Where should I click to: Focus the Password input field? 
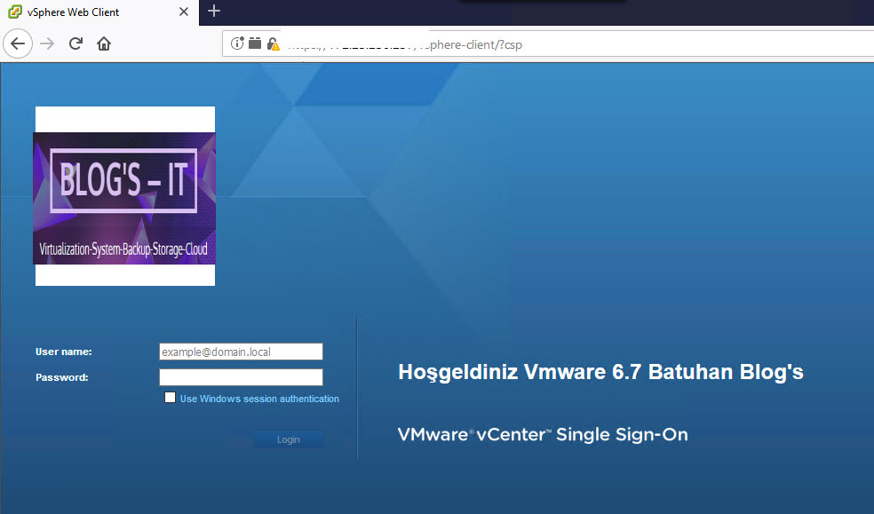(241, 377)
